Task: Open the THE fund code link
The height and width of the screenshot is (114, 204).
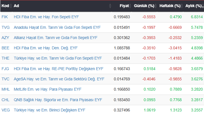Action: pyautogui.click(x=5, y=58)
